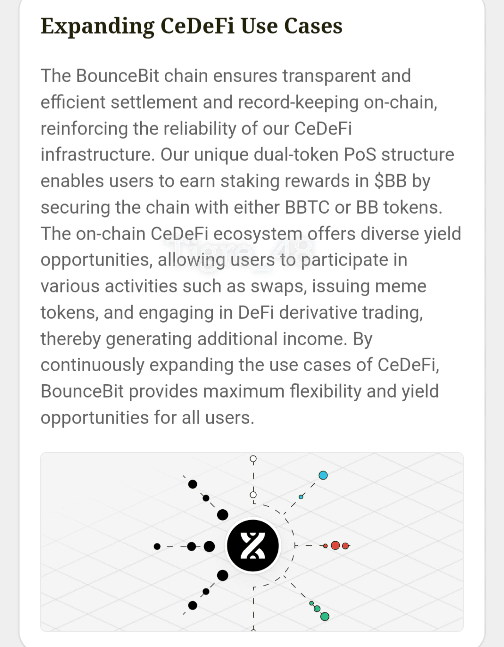This screenshot has width=504, height=647.
Task: Click the BBTC token word
Action: pos(307,207)
